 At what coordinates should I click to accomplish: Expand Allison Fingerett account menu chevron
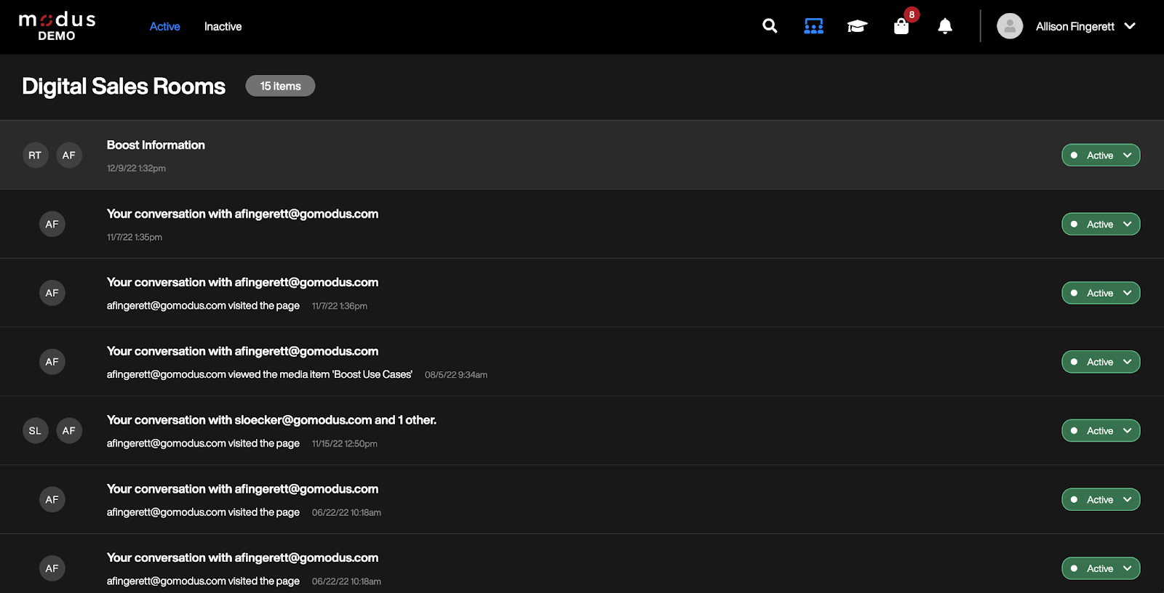1130,26
